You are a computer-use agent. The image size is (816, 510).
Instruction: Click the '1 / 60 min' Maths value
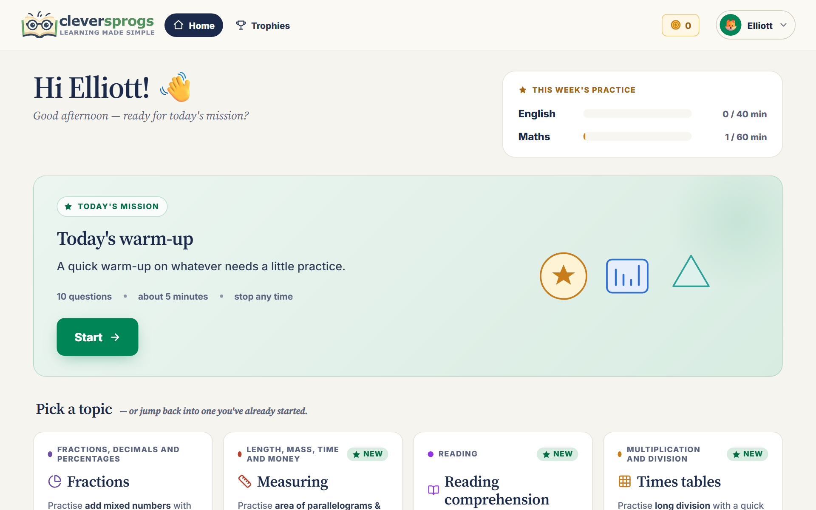(x=746, y=137)
